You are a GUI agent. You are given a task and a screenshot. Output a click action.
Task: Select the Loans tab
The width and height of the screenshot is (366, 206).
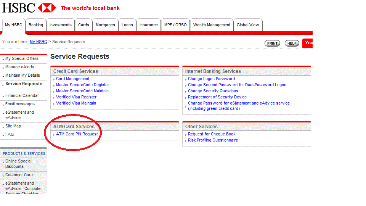pyautogui.click(x=127, y=25)
